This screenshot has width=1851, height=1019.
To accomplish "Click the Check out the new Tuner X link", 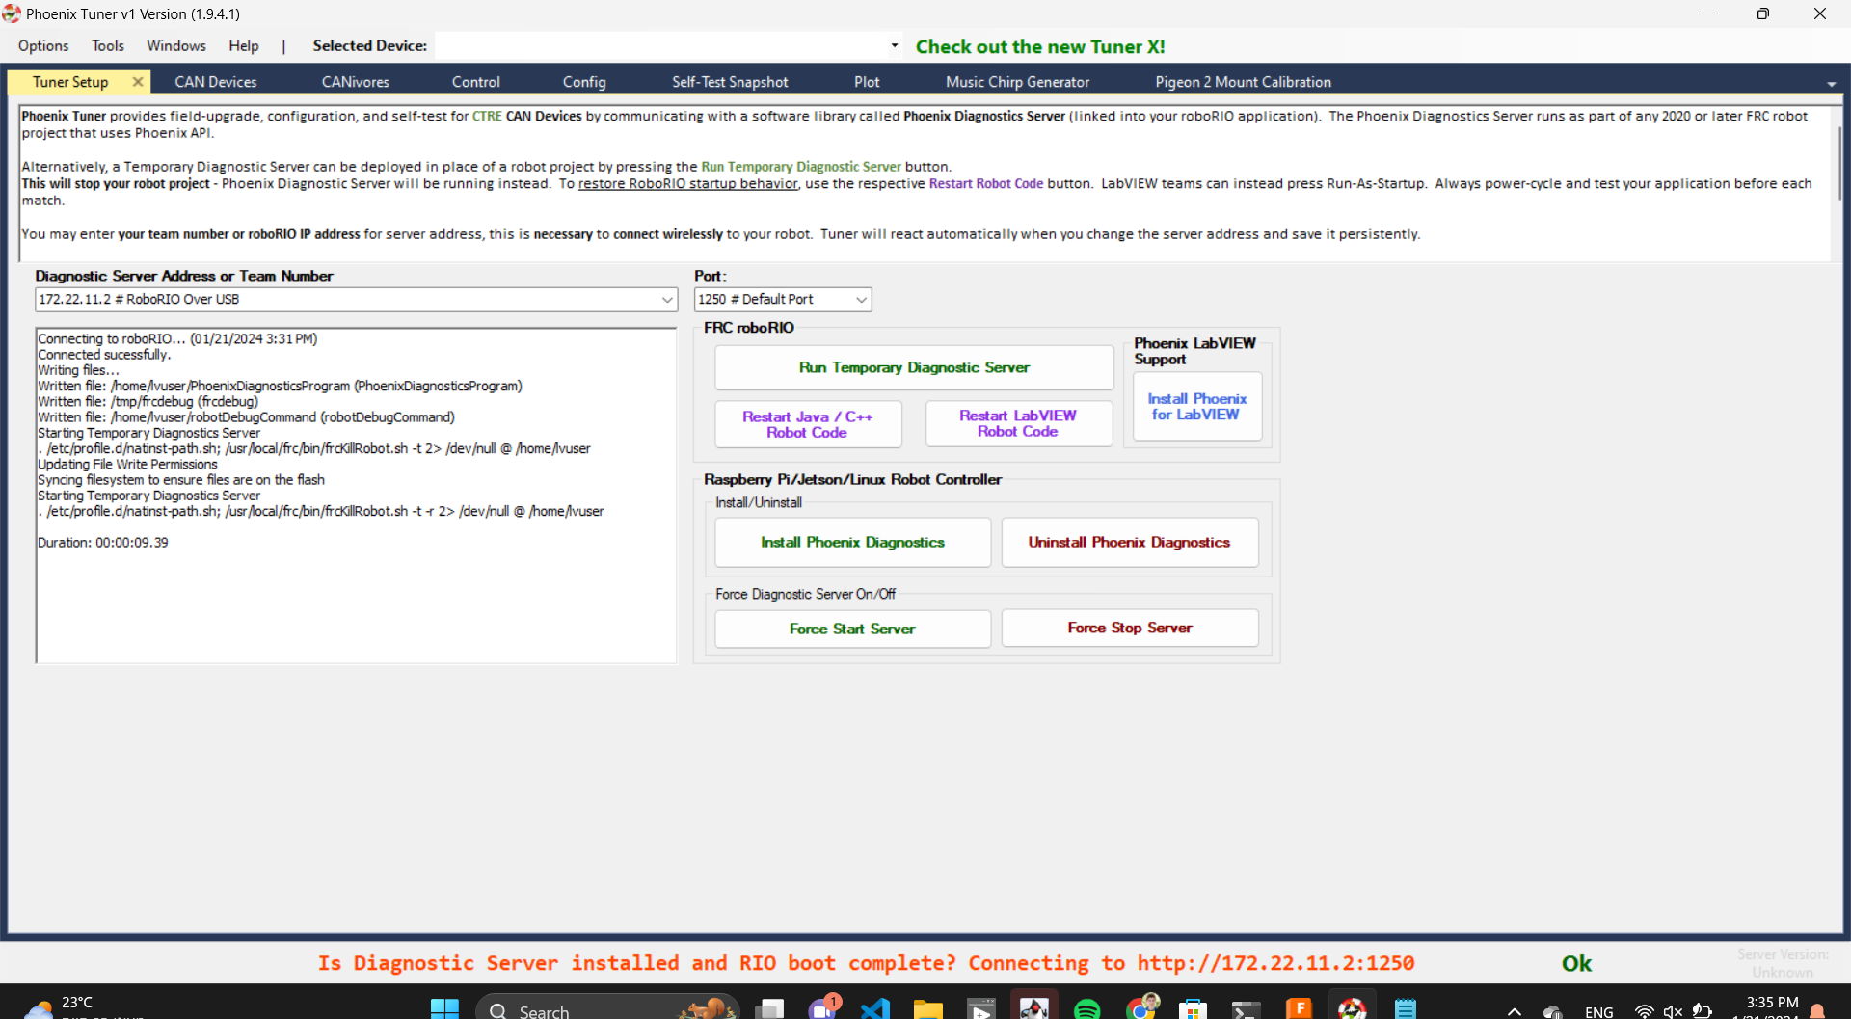I will coord(1040,46).
